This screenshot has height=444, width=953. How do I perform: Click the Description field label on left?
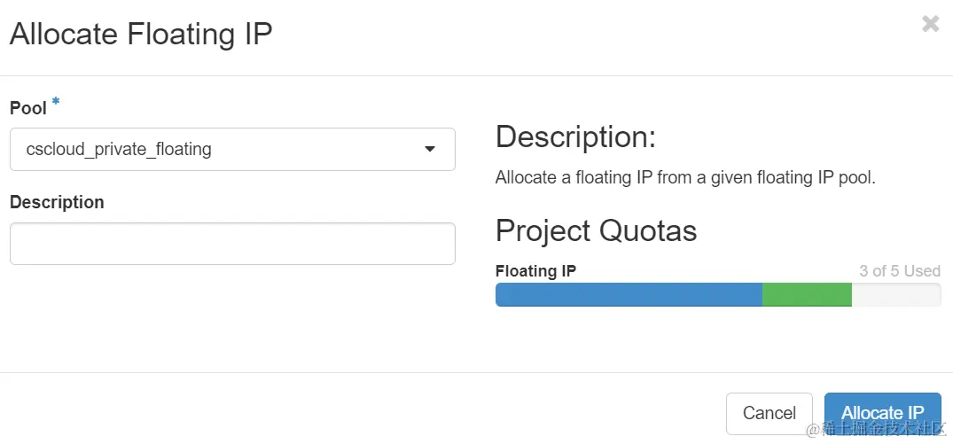[x=57, y=202]
